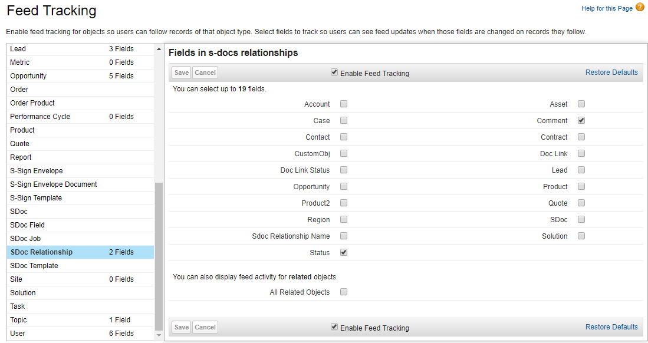The height and width of the screenshot is (343, 648).
Task: Click the top Restore Defaults link
Action: click(611, 72)
